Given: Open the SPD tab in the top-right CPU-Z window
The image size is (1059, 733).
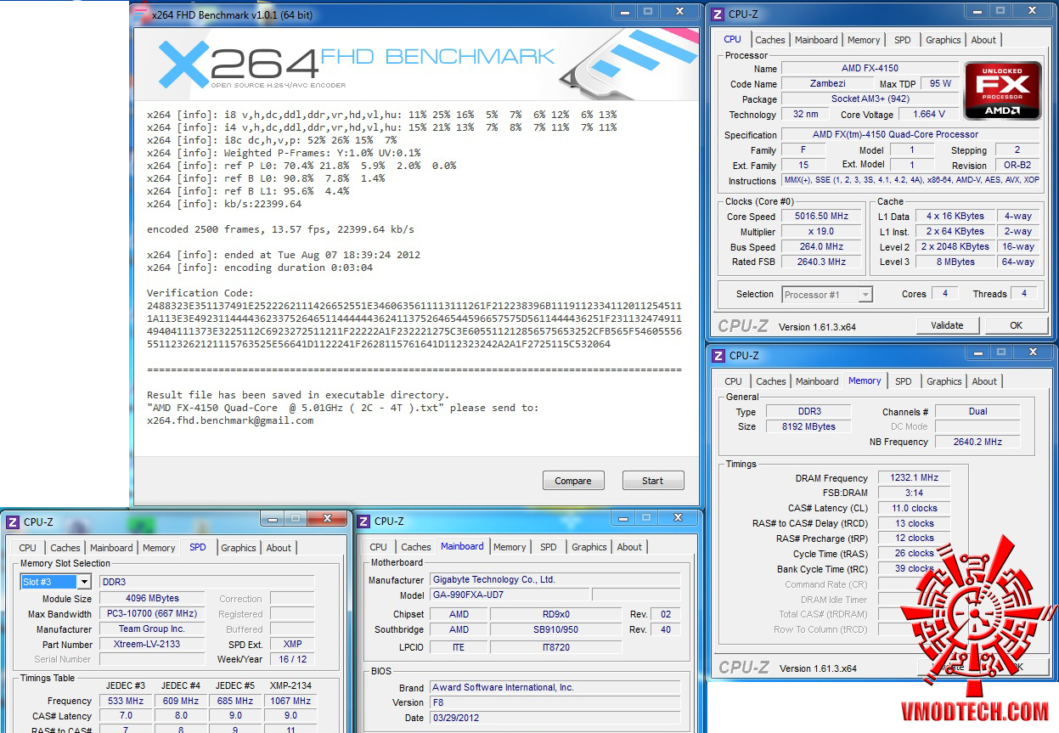Looking at the screenshot, I should 903,40.
